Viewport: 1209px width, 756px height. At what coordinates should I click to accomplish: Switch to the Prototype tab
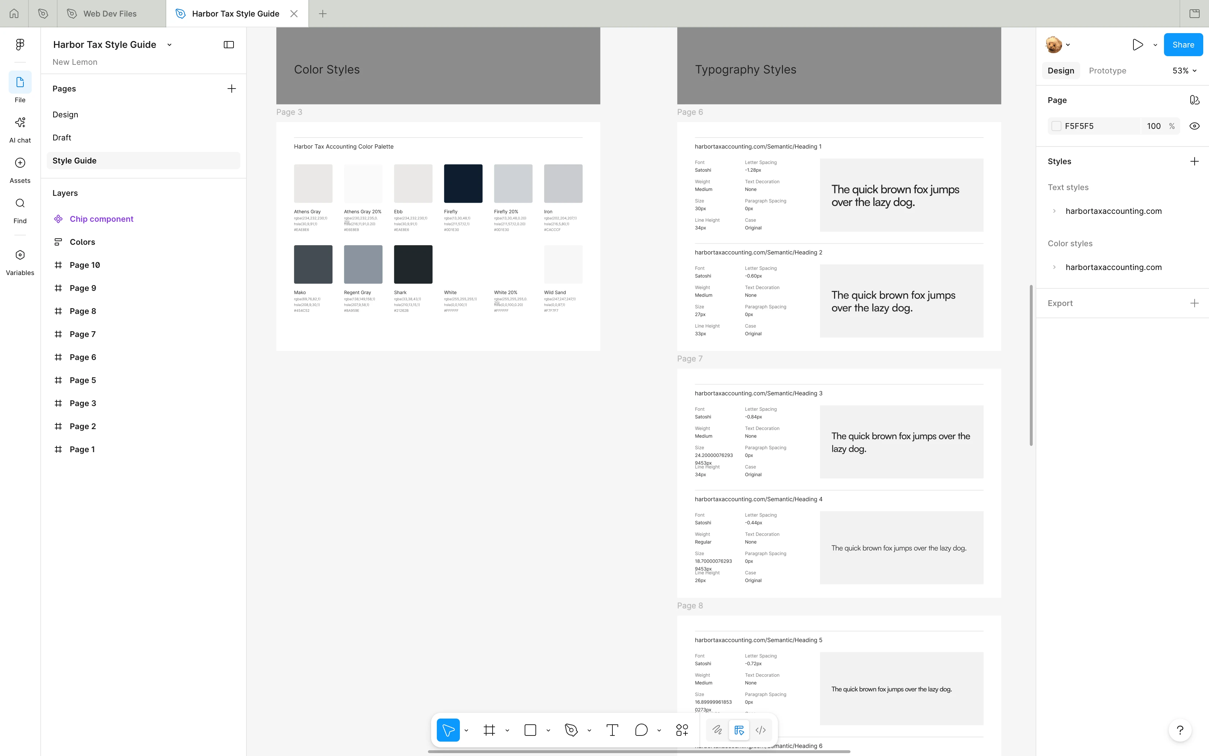1107,71
